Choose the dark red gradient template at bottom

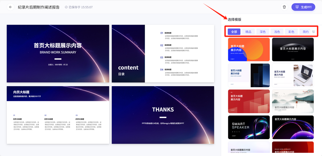[x=293, y=147]
